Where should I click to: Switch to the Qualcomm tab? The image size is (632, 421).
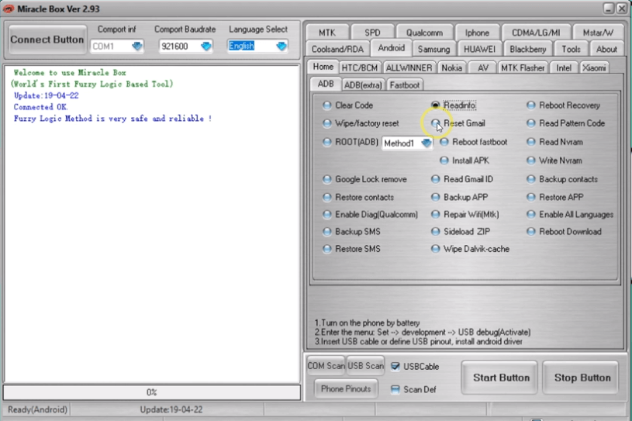pos(424,33)
